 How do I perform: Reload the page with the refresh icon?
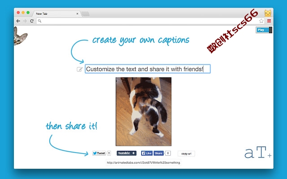[x=32, y=21]
